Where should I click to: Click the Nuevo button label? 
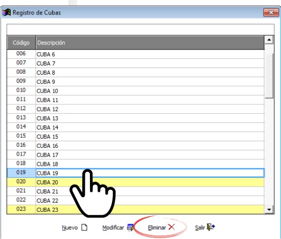(69, 228)
